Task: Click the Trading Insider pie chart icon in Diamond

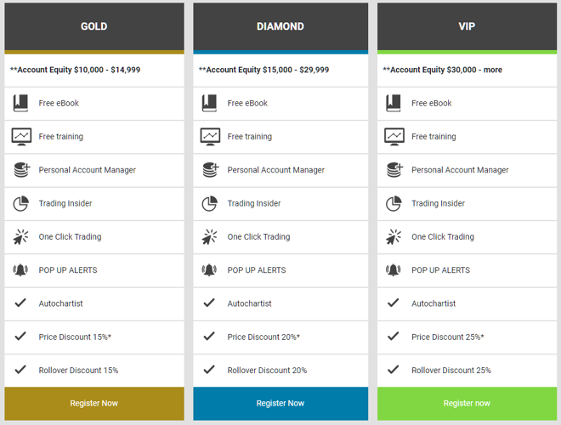Action: click(x=210, y=204)
